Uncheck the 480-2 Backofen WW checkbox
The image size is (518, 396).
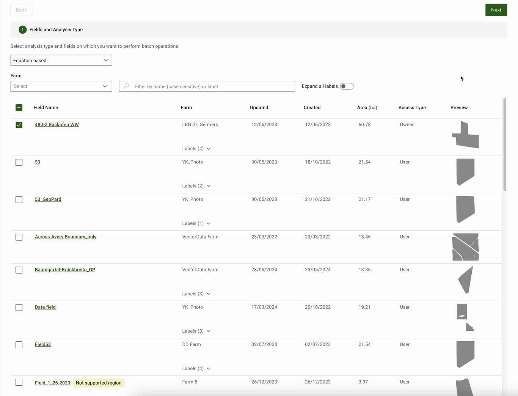click(x=19, y=125)
